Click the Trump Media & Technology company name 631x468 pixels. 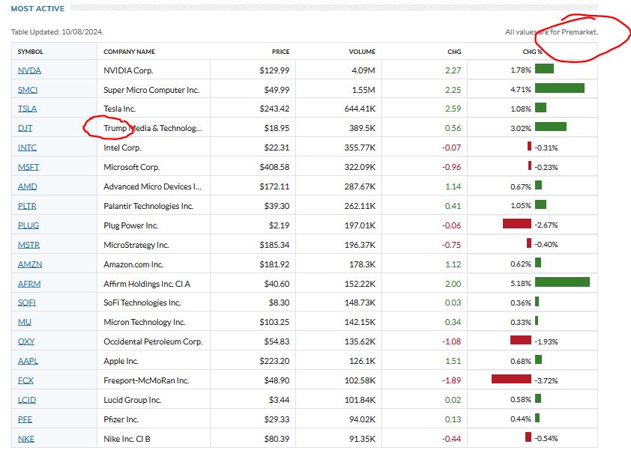pyautogui.click(x=153, y=129)
